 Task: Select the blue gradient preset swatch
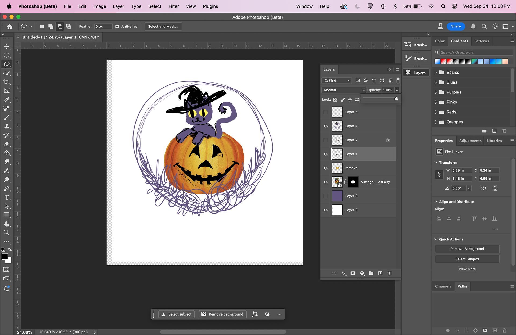pos(493,62)
